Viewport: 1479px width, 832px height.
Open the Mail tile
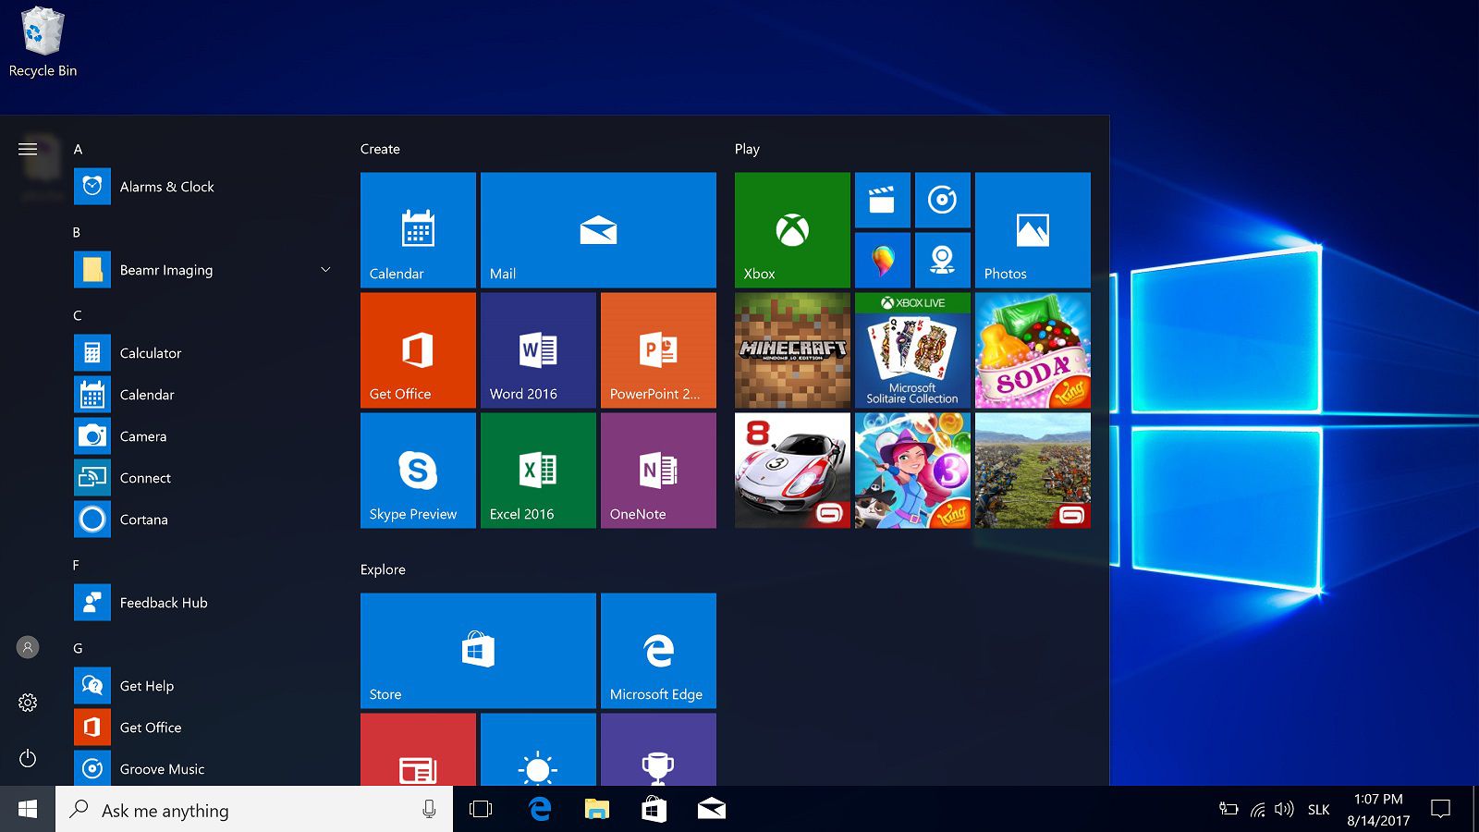click(598, 230)
